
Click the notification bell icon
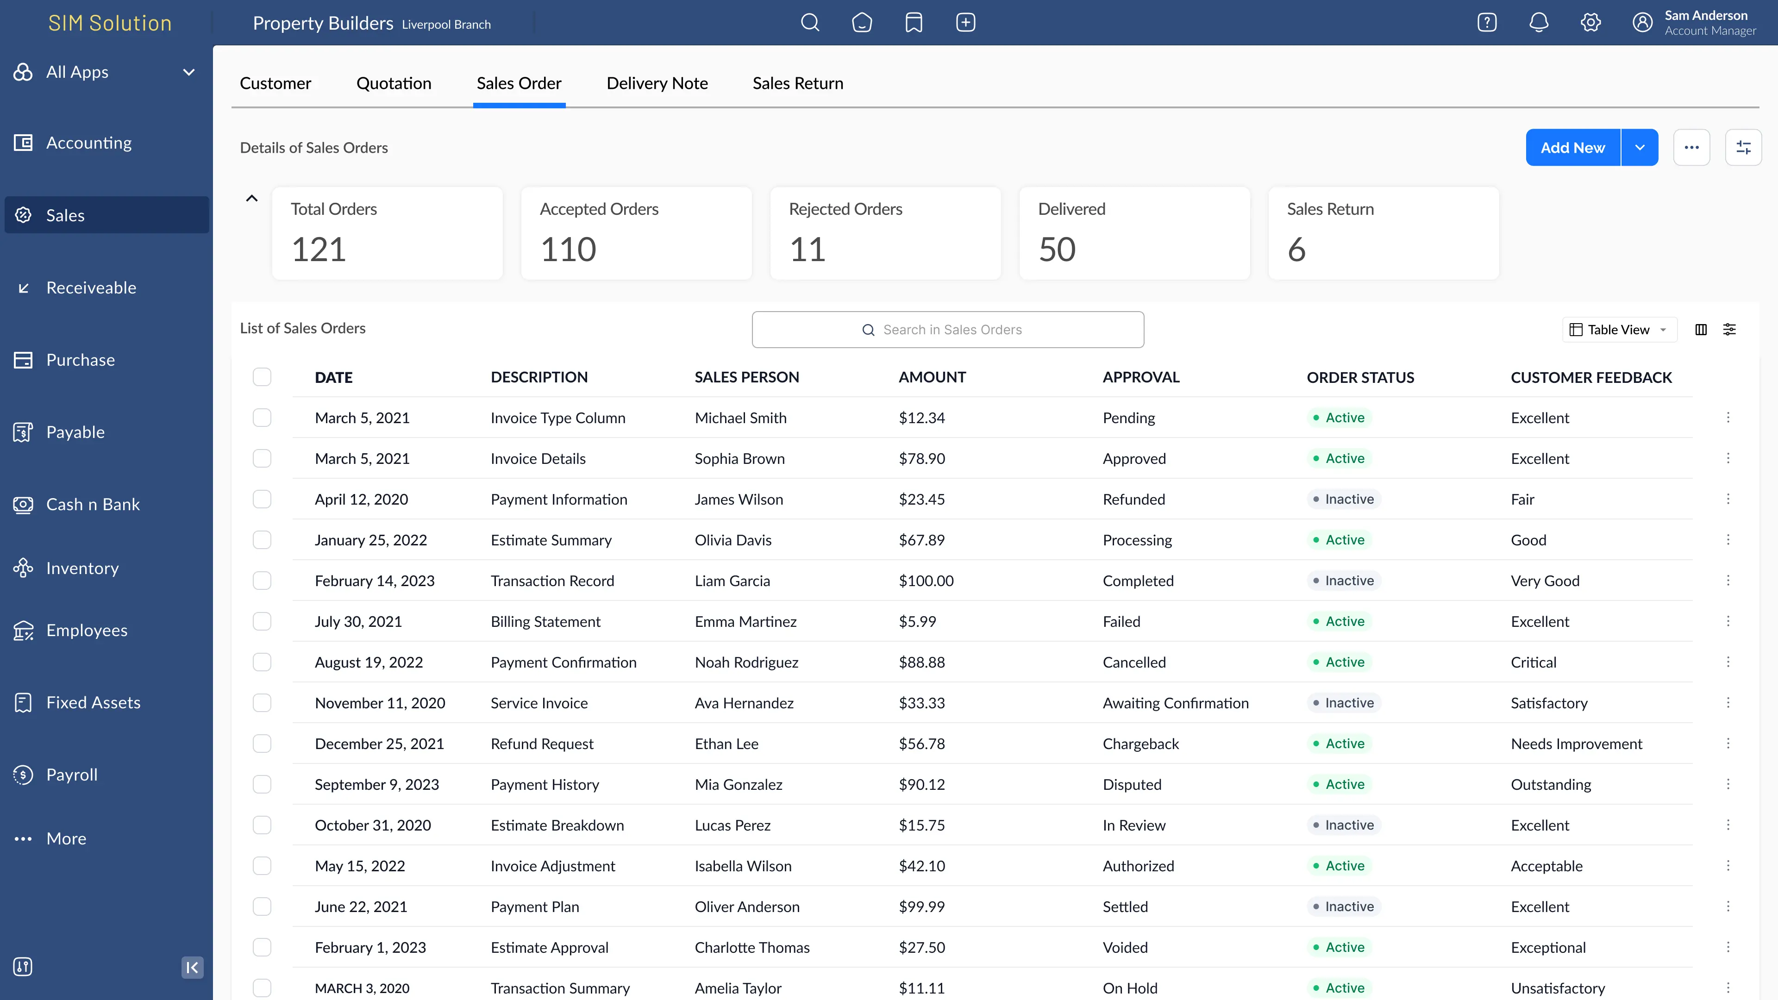point(1539,23)
